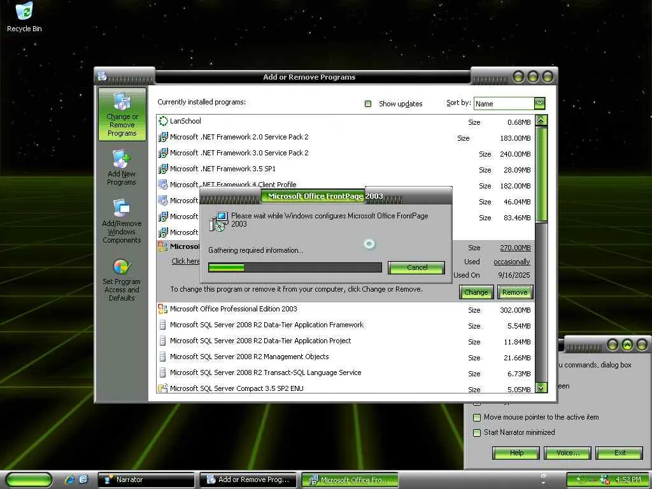The height and width of the screenshot is (489, 652).
Task: Switch to Narrator taskbar button
Action: pos(146,480)
